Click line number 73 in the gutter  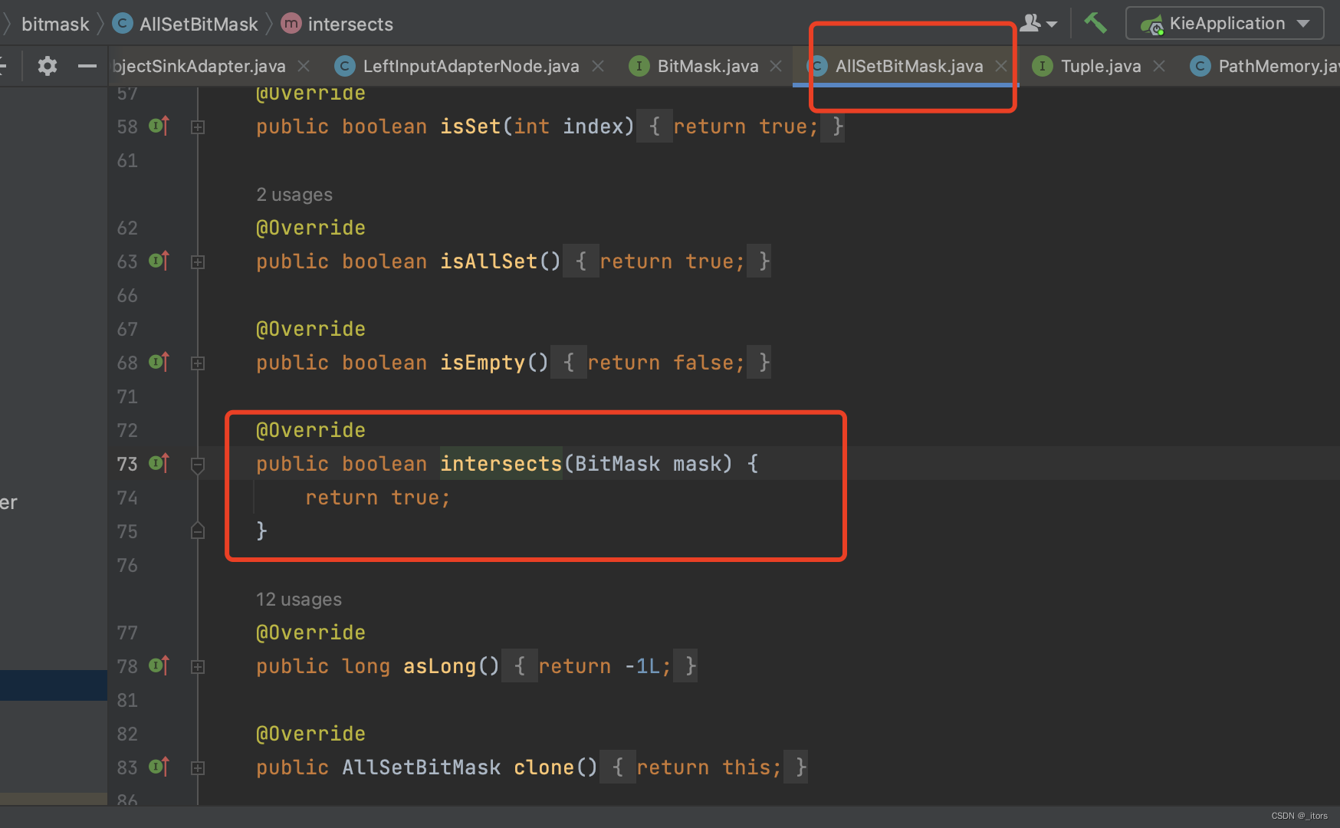(127, 464)
